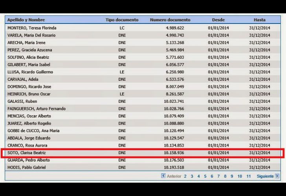
Task: Click the Apellido y Nombre column header
Action: (x=26, y=20)
